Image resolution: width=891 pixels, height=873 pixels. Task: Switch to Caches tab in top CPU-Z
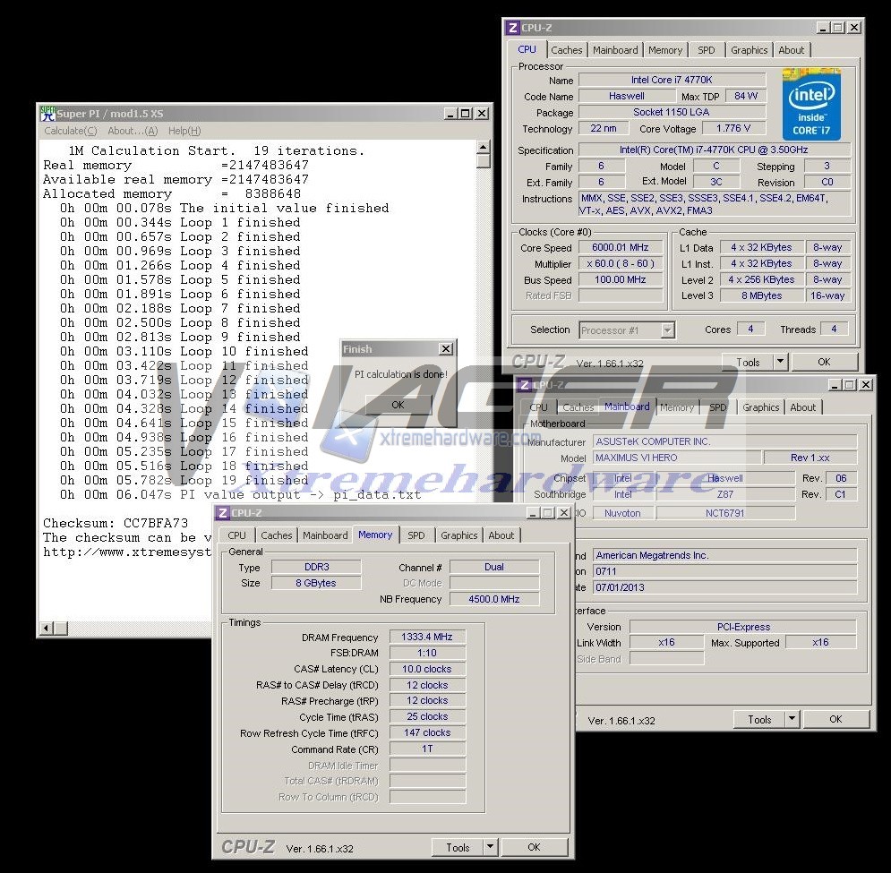(566, 50)
